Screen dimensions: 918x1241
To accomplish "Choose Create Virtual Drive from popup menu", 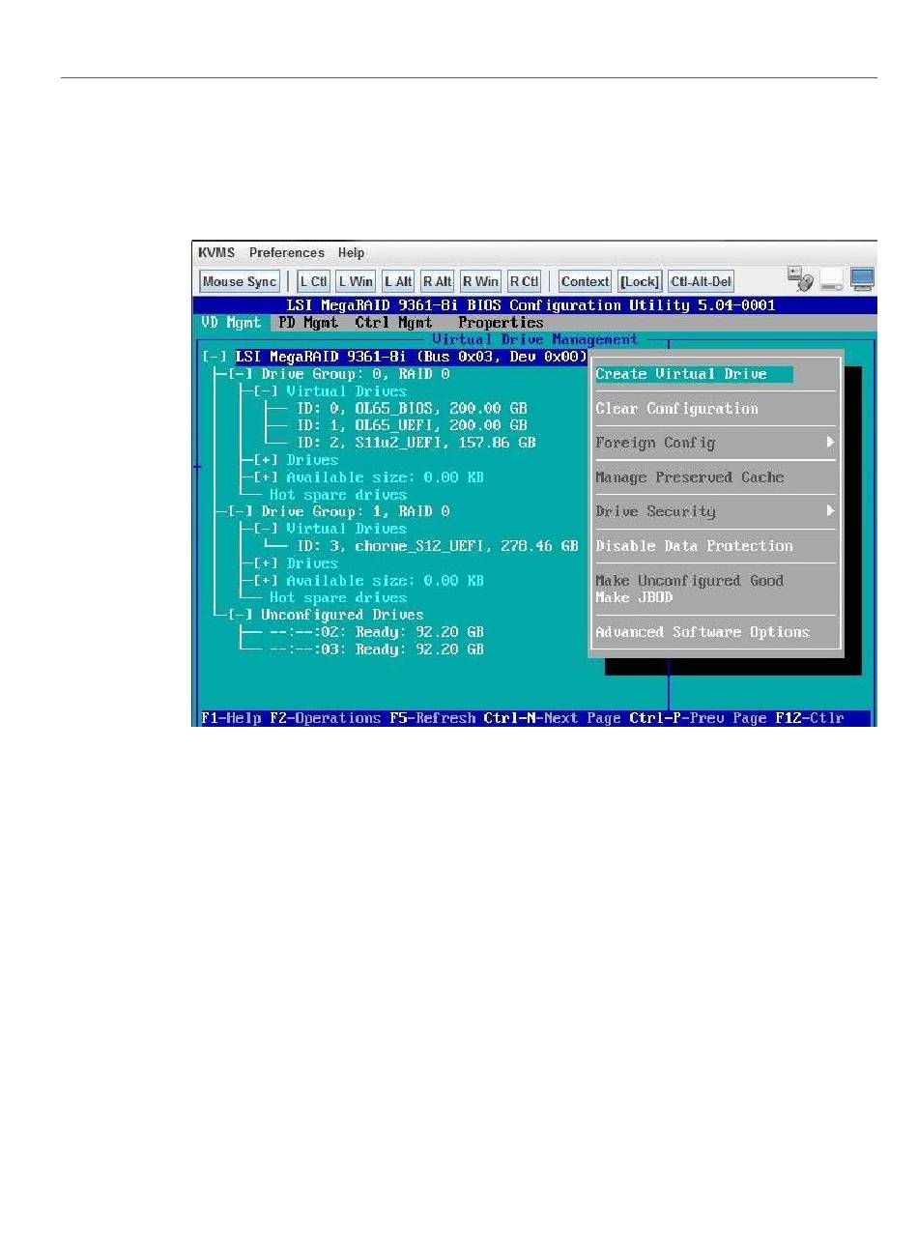I will (694, 374).
